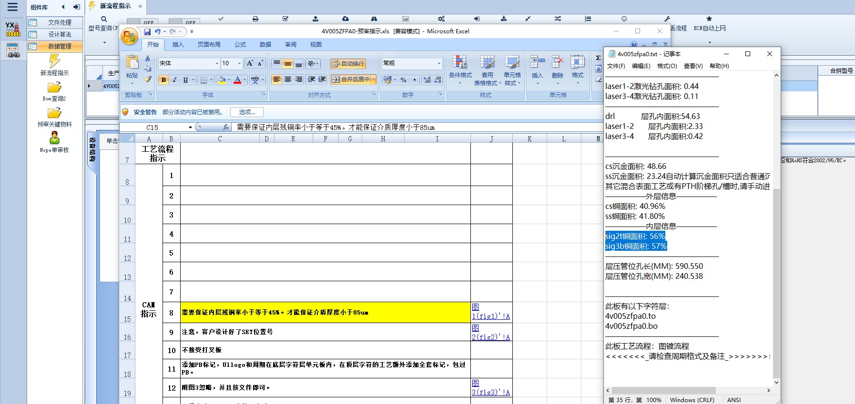Click the wrench icon in background toolbar
This screenshot has height=404, width=855.
tap(667, 19)
